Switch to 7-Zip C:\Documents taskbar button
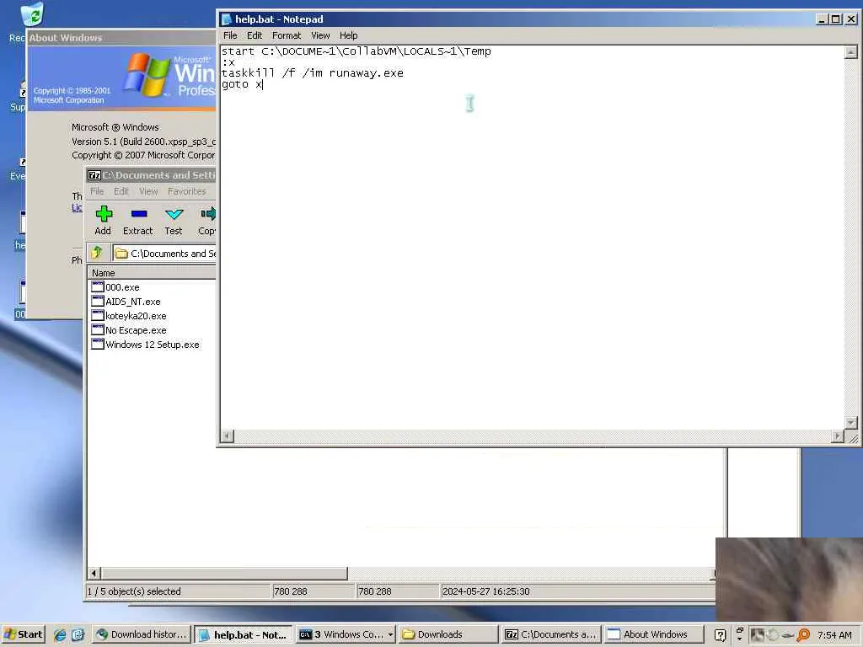Image resolution: width=863 pixels, height=647 pixels. tap(550, 634)
